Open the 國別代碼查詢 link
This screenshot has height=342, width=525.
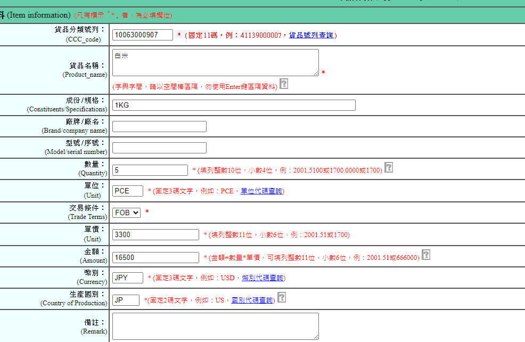[x=252, y=300]
